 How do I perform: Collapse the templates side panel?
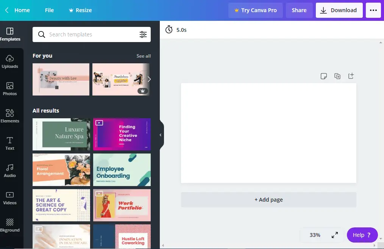point(160,135)
